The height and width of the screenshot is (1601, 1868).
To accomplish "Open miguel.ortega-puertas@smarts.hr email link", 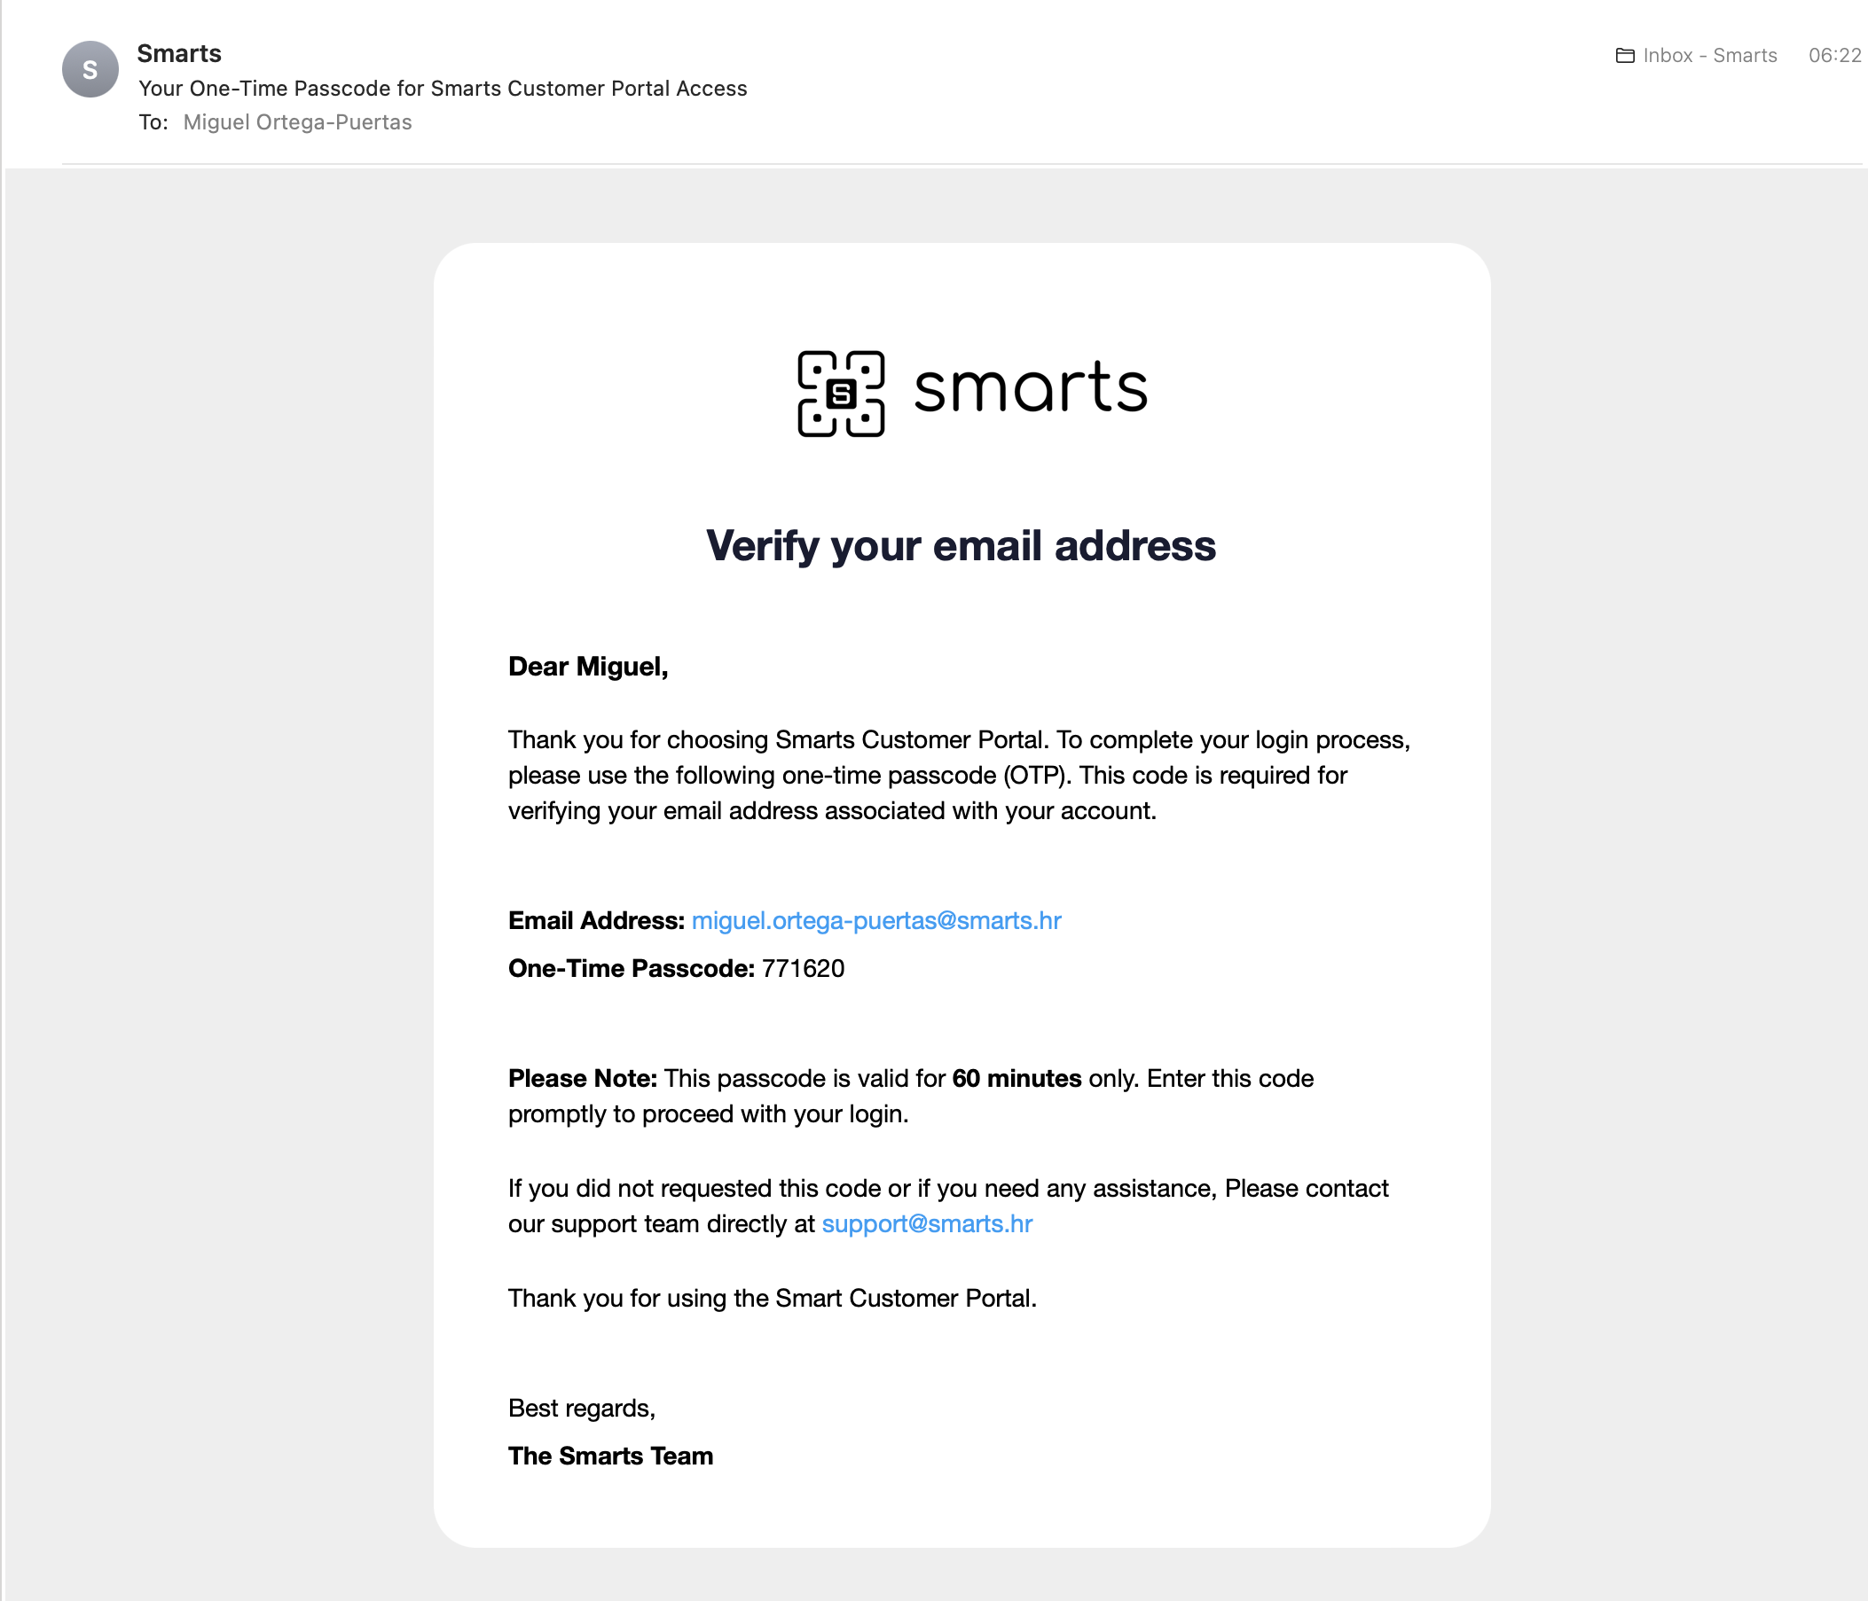I will pos(876,921).
